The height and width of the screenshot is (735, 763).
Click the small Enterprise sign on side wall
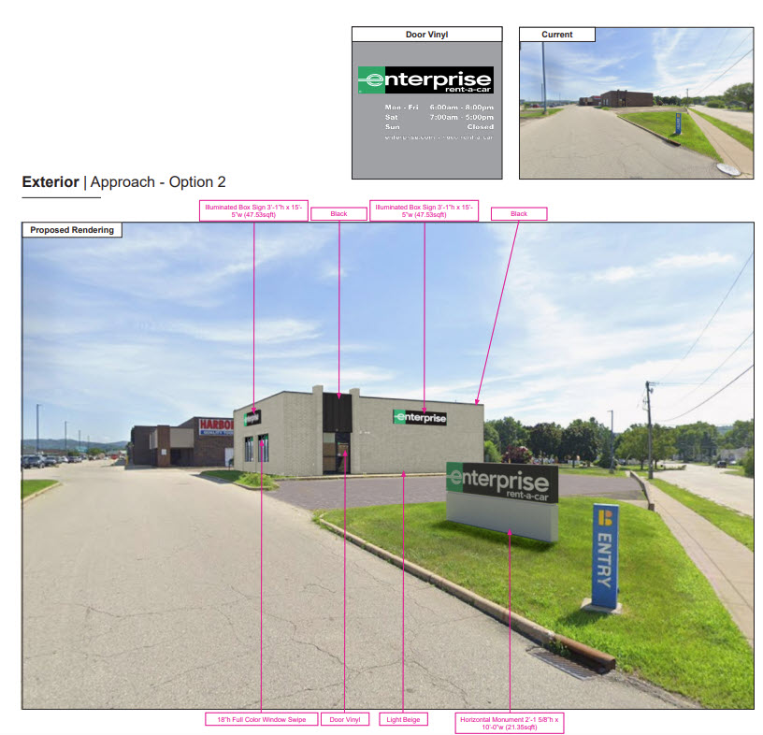(252, 418)
